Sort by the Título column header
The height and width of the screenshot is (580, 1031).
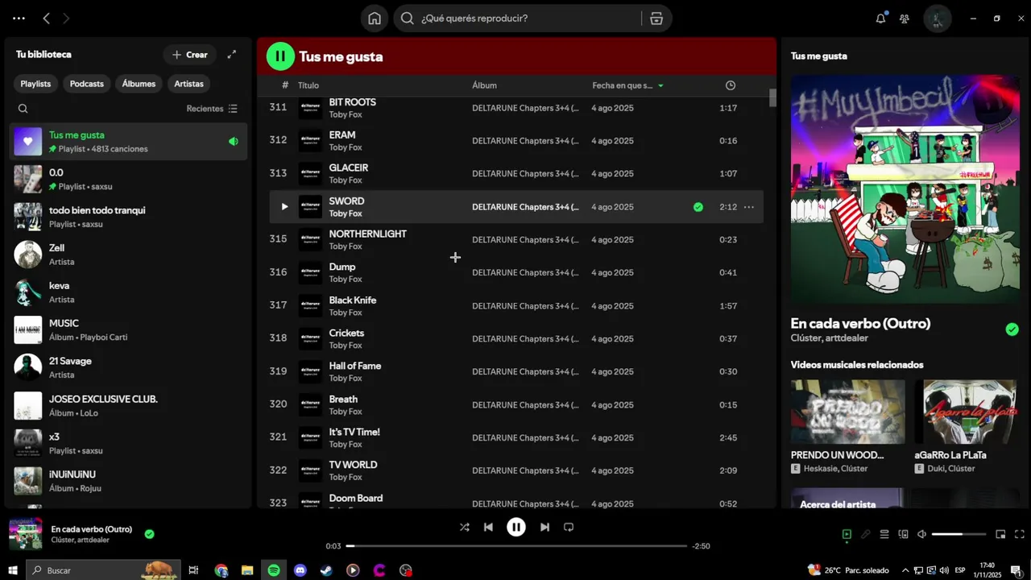click(308, 85)
